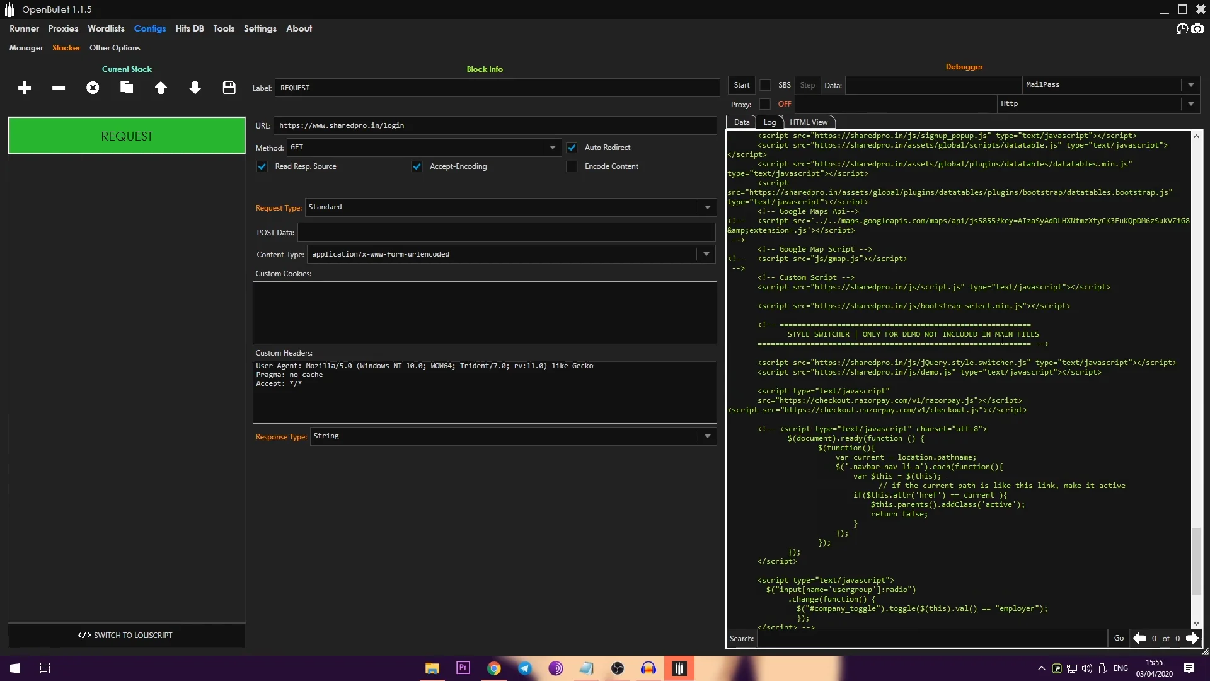Switch to LOLISCRIPT view
The width and height of the screenshot is (1210, 681).
(126, 635)
